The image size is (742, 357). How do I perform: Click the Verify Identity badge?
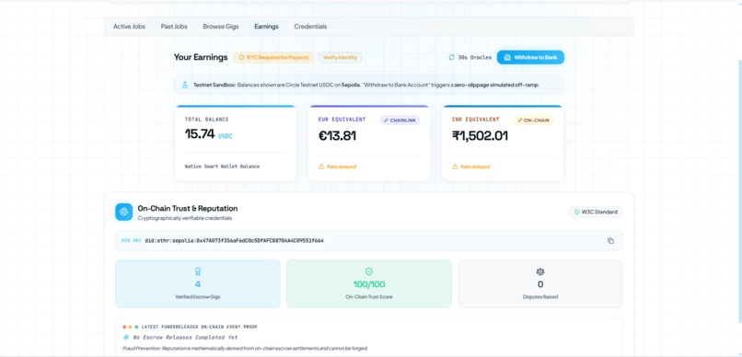pyautogui.click(x=340, y=57)
